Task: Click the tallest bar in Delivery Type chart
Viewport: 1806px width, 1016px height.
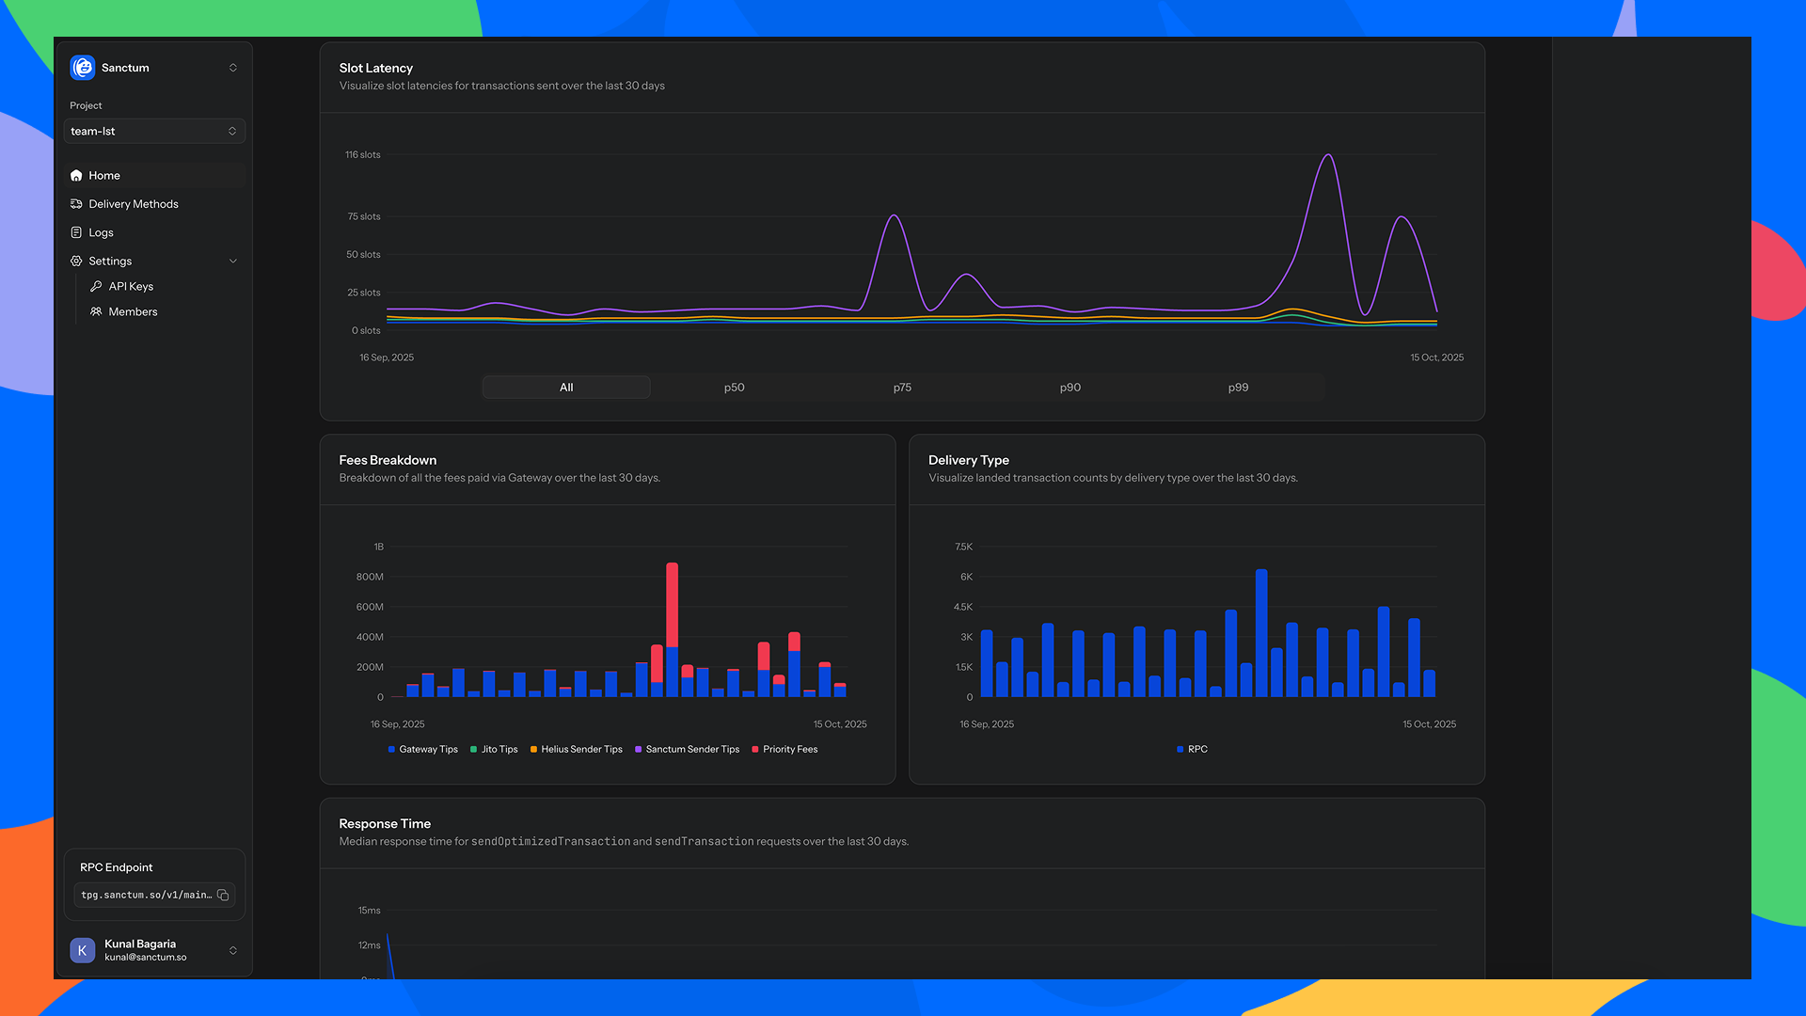Action: tap(1261, 633)
